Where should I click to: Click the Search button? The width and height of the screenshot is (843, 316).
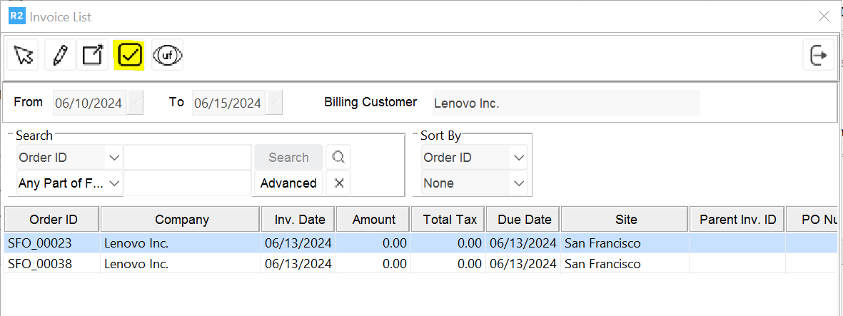tap(288, 158)
